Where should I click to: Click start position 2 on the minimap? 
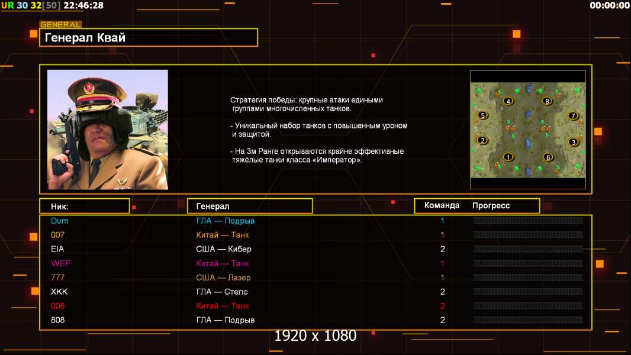(482, 140)
